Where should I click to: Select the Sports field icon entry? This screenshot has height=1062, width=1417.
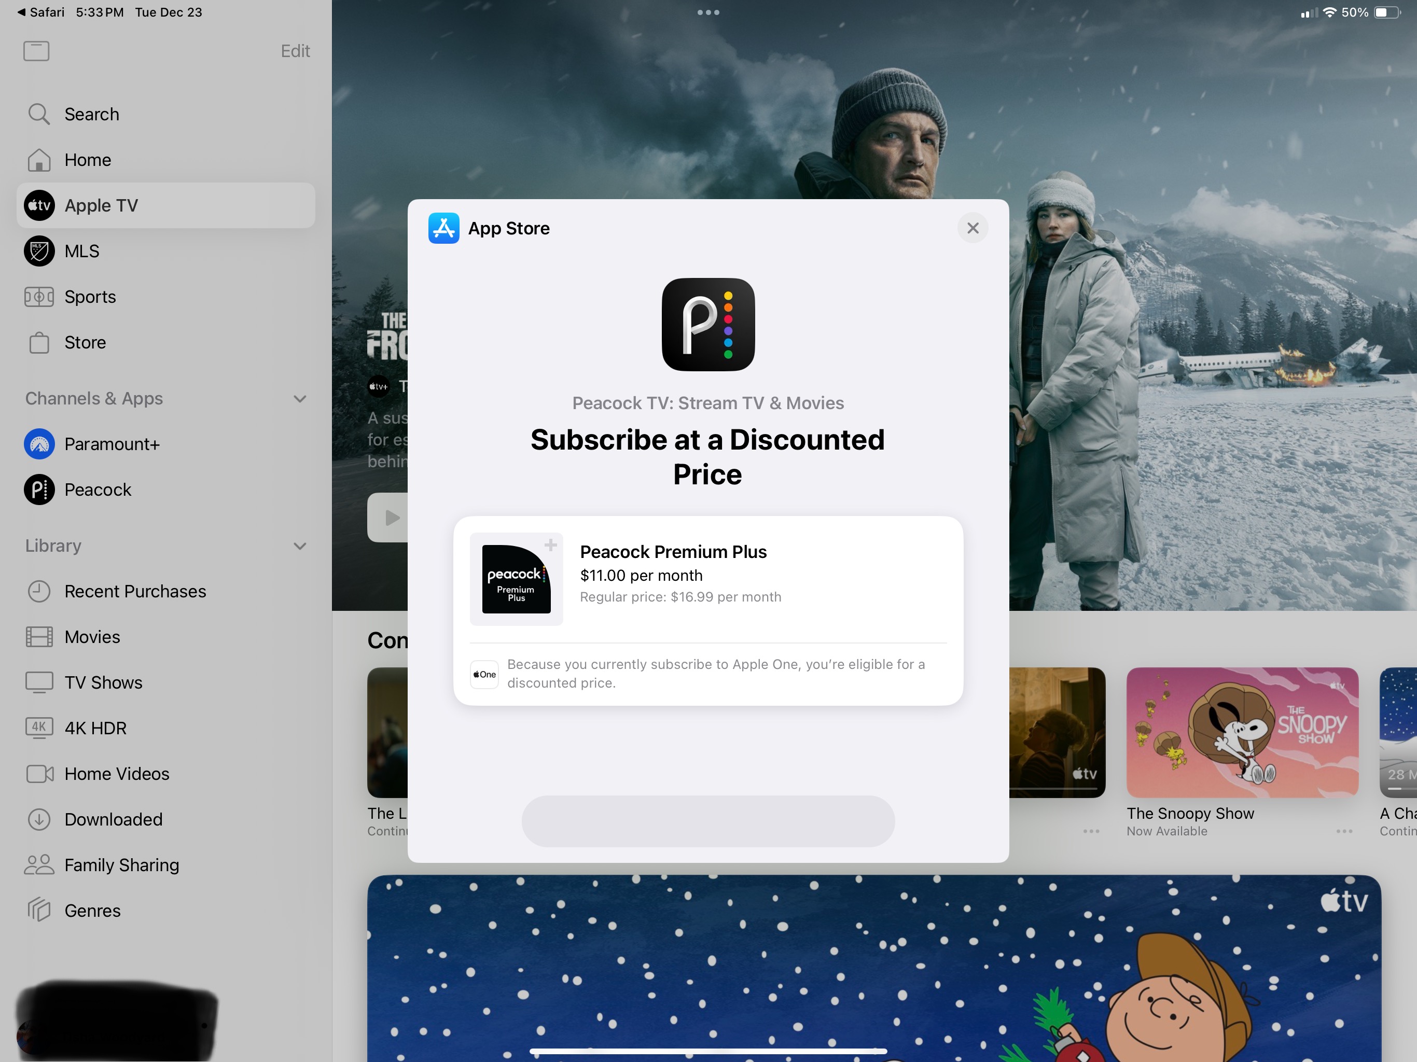(39, 297)
